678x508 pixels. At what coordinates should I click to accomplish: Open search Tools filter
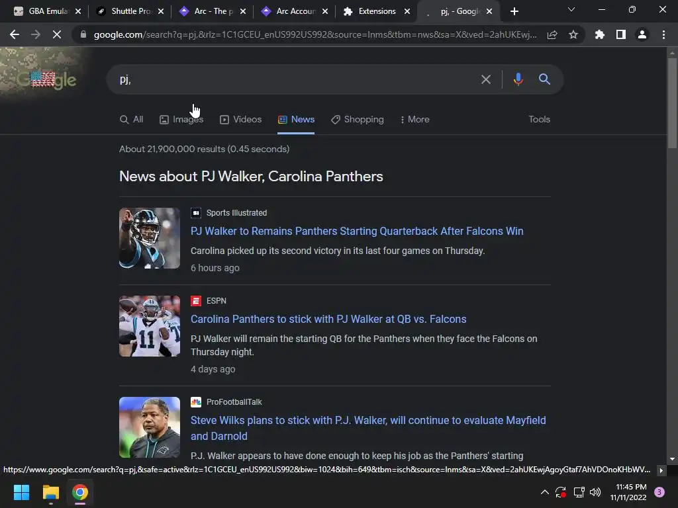pyautogui.click(x=539, y=119)
